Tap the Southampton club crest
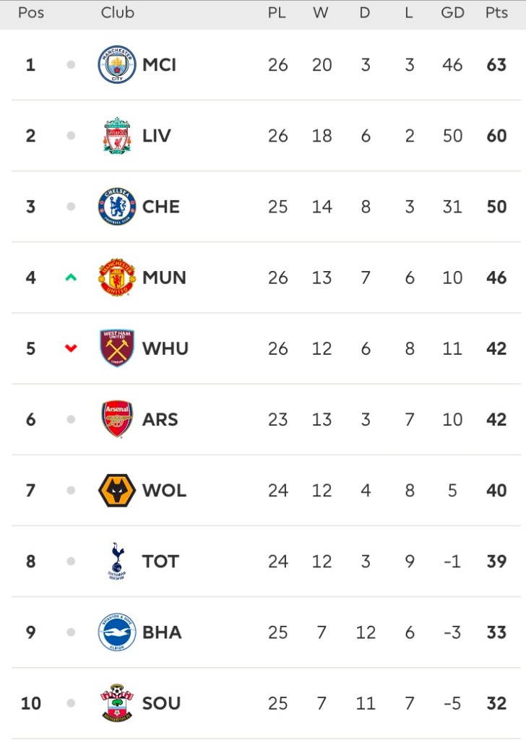The image size is (526, 740). (x=116, y=703)
